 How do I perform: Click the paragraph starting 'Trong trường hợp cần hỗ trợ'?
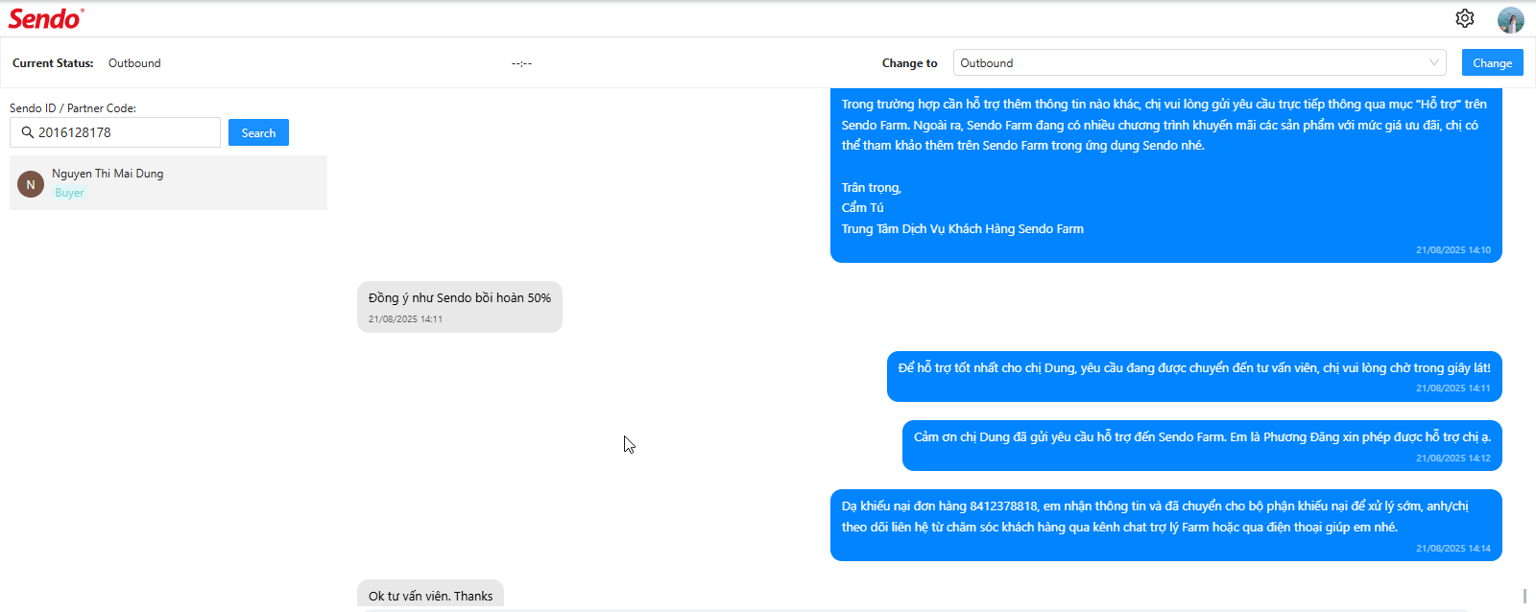(x=1164, y=125)
